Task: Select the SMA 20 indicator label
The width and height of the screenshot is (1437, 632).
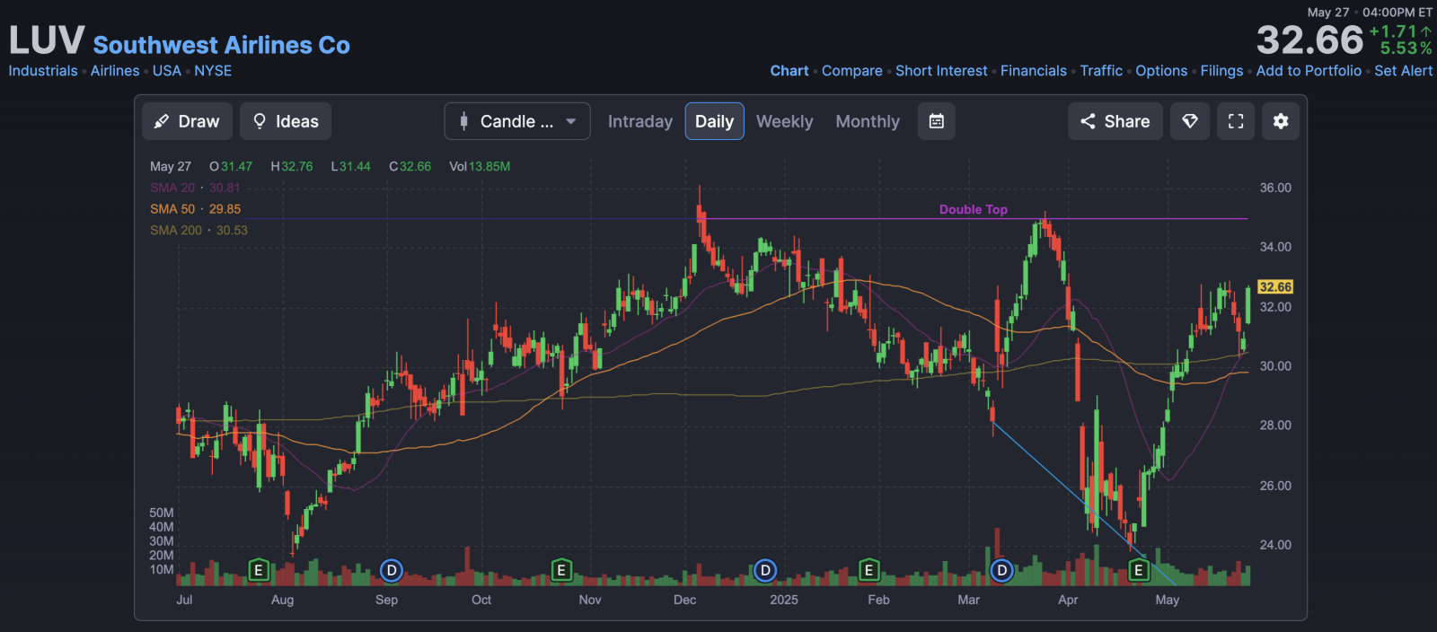Action: tap(195, 188)
